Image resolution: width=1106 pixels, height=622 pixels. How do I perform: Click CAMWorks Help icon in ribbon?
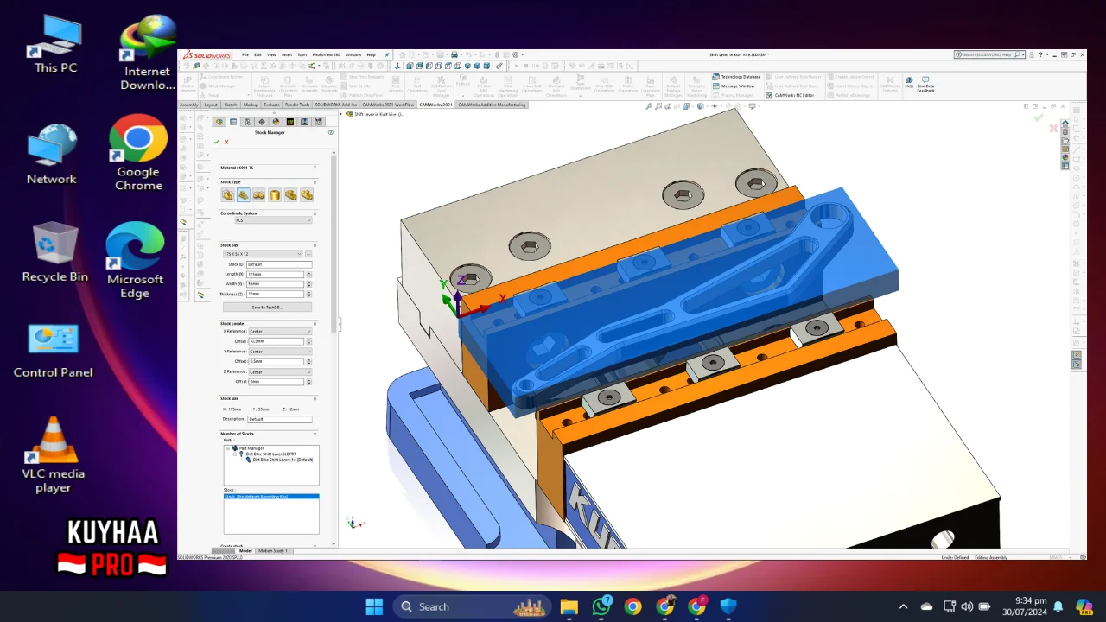coord(909,82)
